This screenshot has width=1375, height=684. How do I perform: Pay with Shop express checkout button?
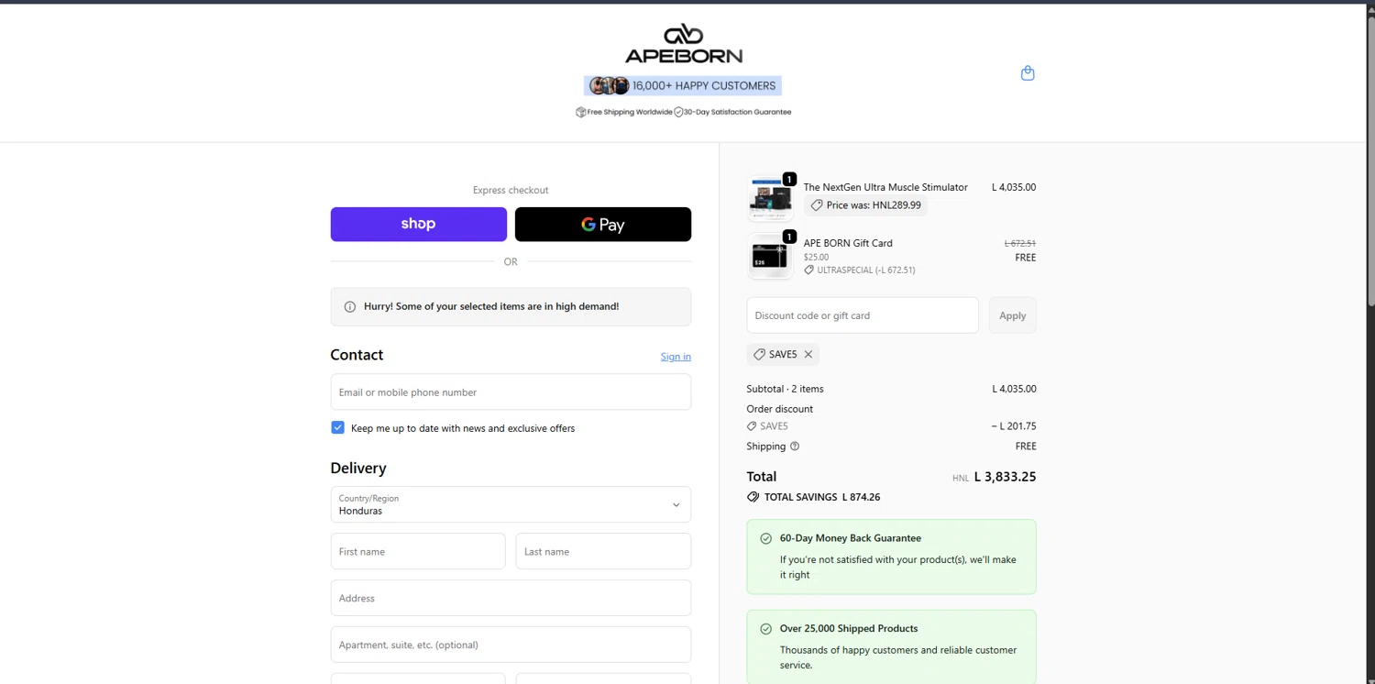click(x=419, y=225)
